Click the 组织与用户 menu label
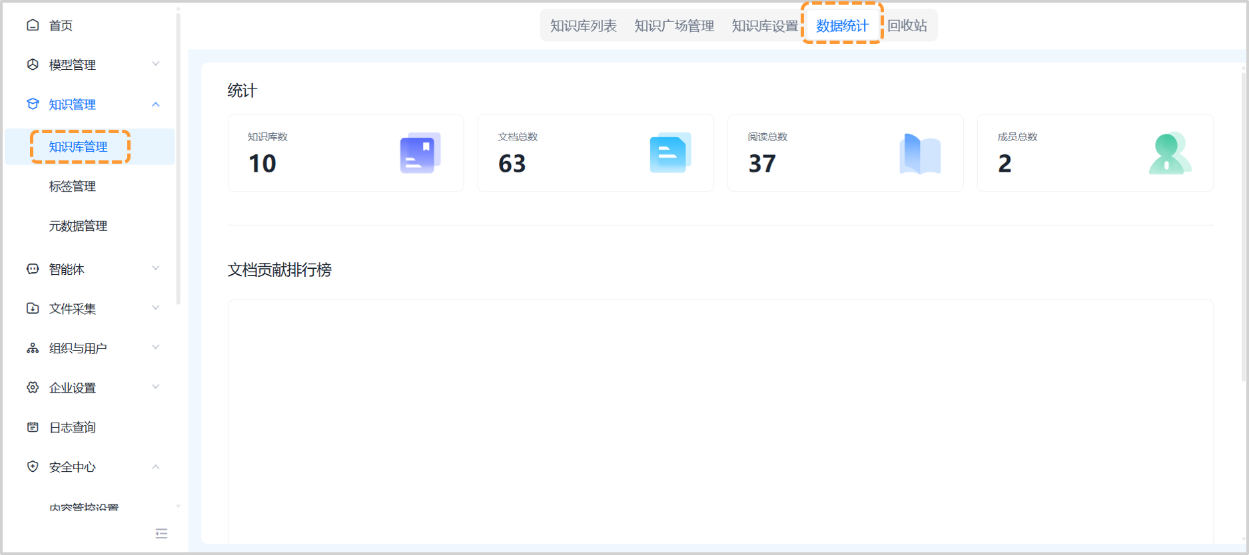 pos(78,348)
